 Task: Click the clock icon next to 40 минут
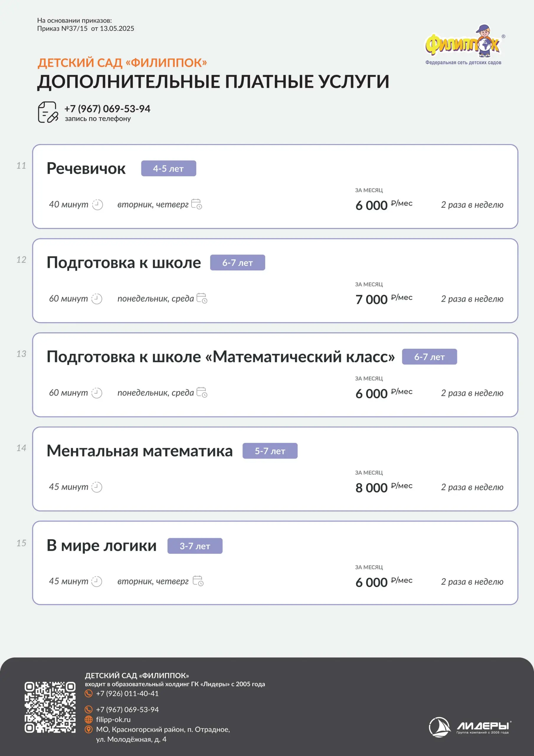pyautogui.click(x=97, y=204)
